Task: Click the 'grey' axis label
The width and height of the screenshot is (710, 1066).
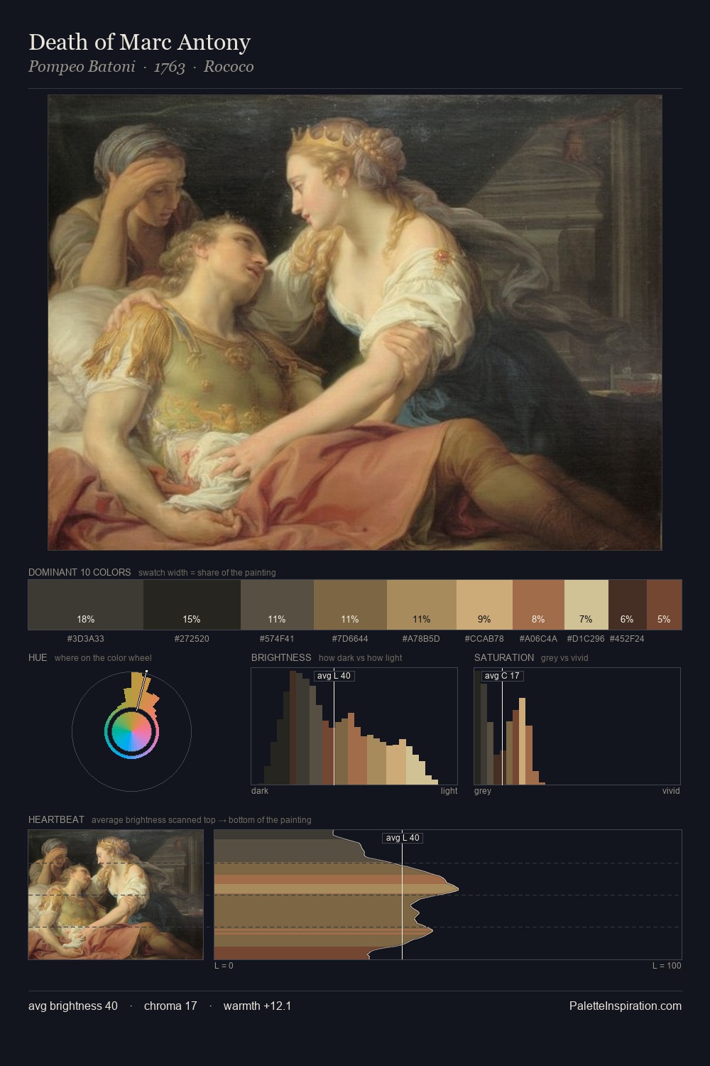Action: (483, 791)
